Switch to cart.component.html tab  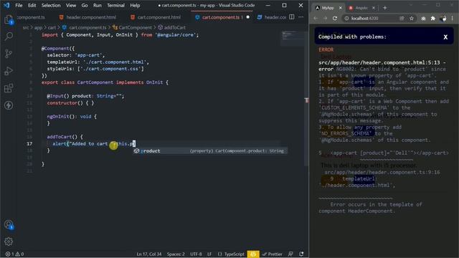[156, 17]
